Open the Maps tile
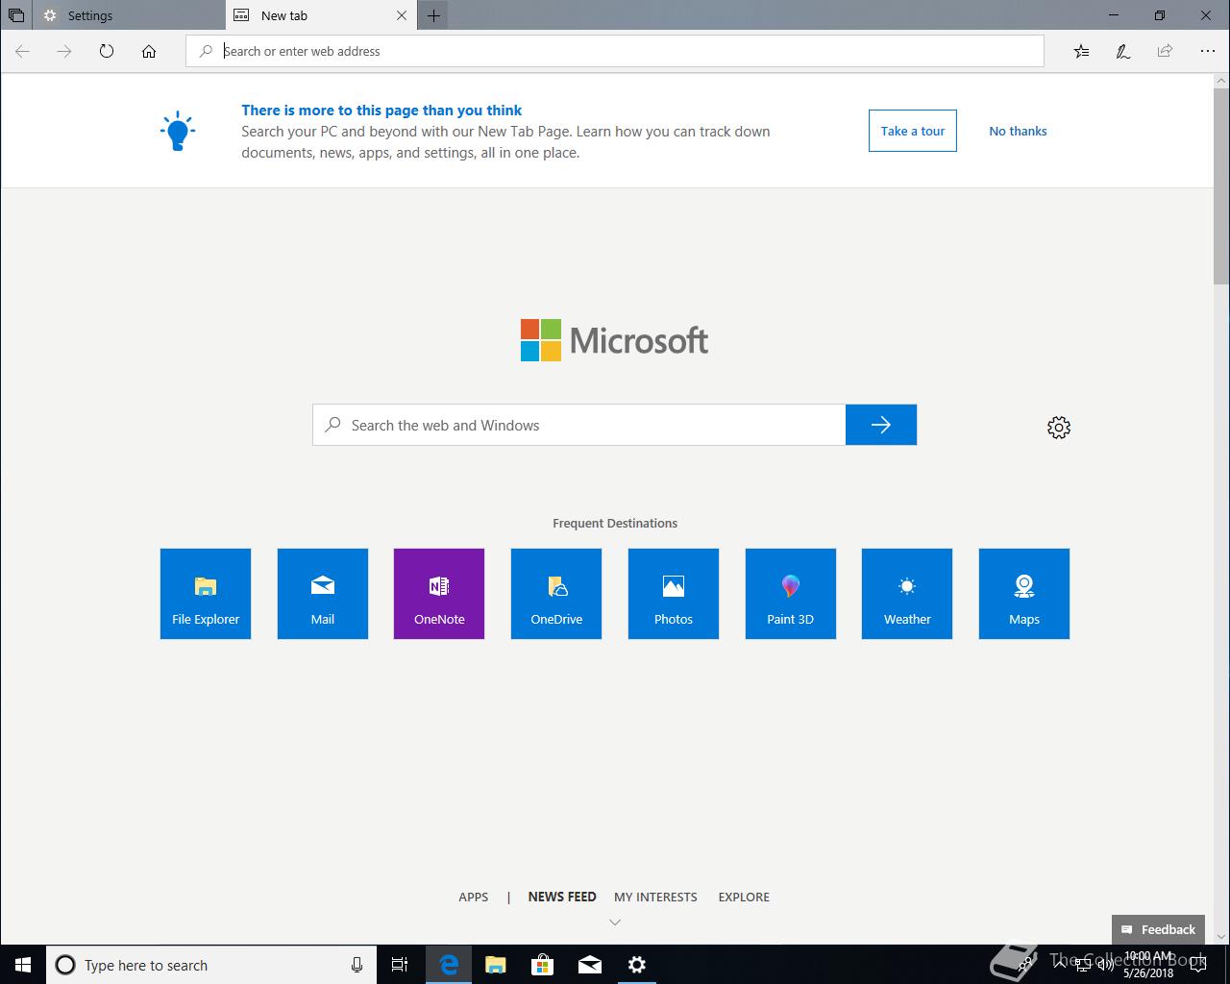Screen dimensions: 1230x984 coord(1024,594)
